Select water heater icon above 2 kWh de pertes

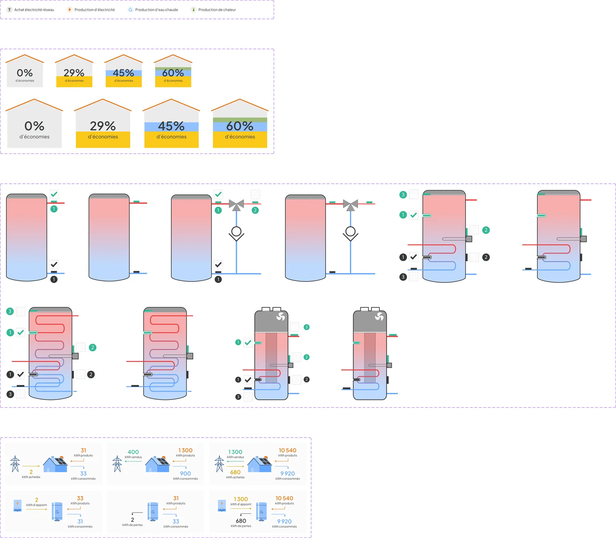pos(153,511)
